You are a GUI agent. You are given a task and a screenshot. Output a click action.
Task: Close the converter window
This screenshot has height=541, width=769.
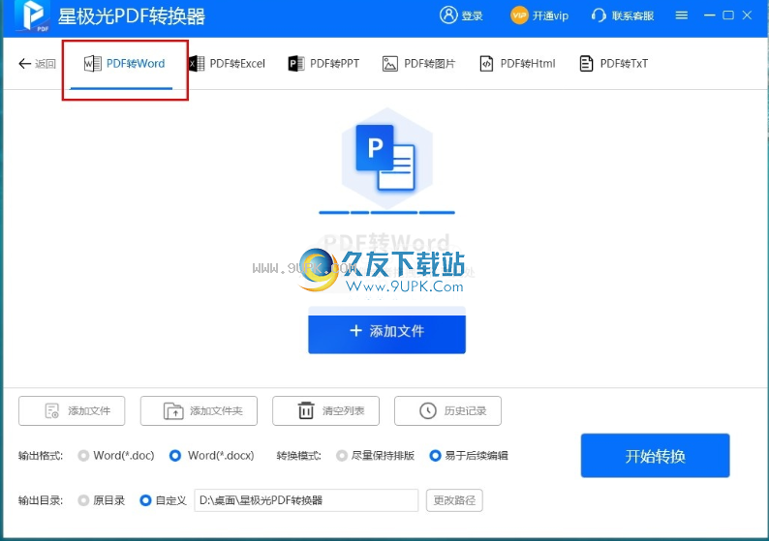coord(747,15)
